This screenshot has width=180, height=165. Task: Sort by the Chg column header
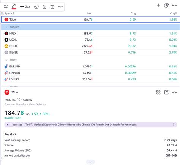click(x=133, y=13)
